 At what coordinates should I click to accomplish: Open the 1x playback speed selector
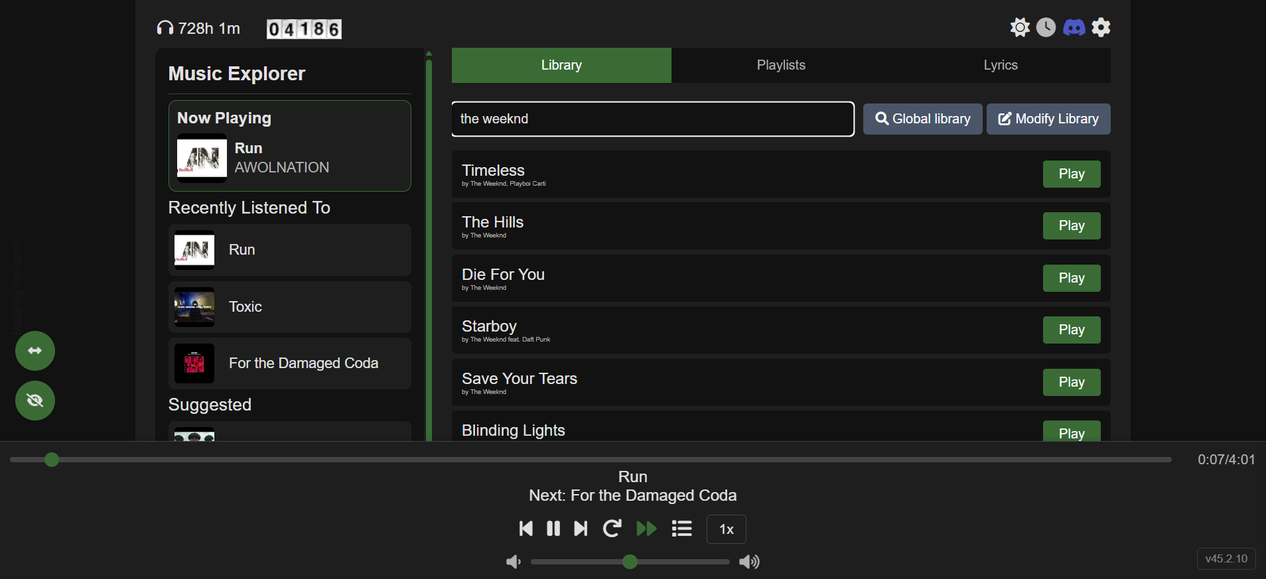726,529
